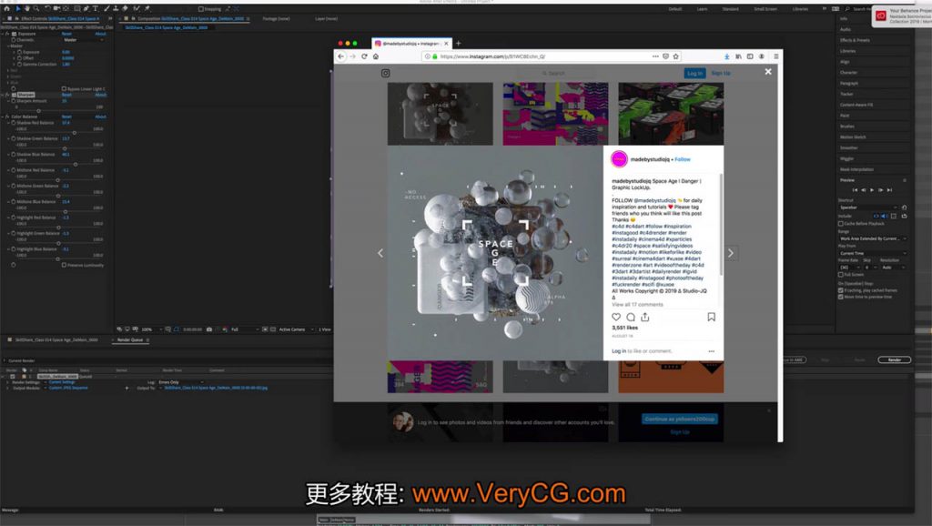Screen dimensions: 932x526
Task: Jump to first frame in Preview panel
Action: (x=855, y=190)
